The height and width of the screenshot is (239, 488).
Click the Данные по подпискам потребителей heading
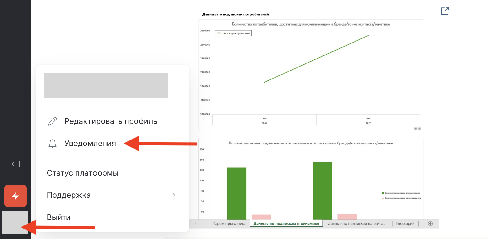point(235,14)
